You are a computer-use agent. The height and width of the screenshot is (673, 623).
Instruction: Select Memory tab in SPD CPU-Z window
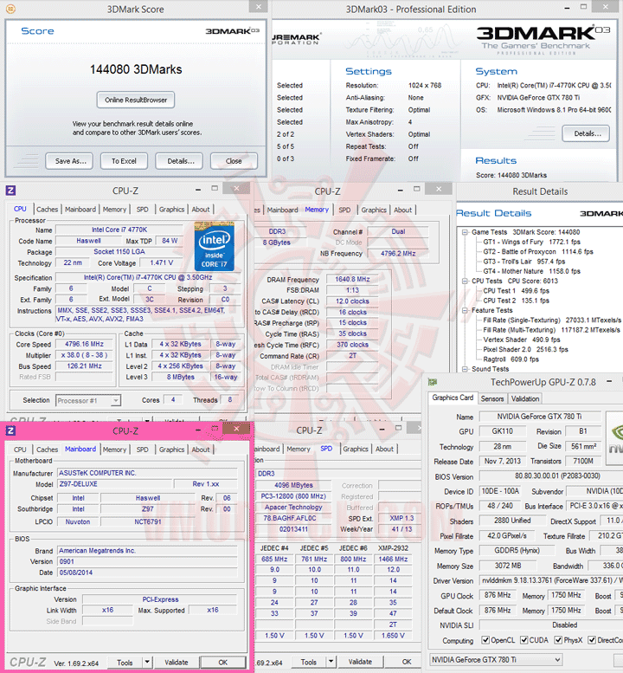pos(298,449)
